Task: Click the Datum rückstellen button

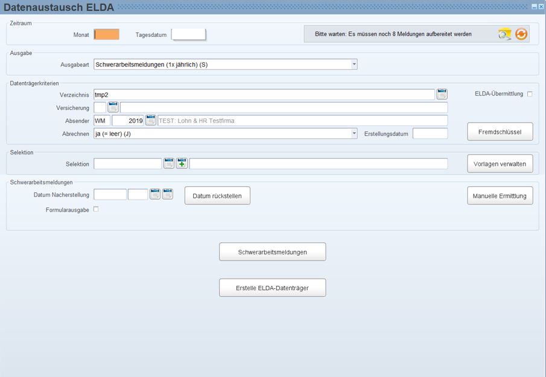Action: tap(217, 195)
